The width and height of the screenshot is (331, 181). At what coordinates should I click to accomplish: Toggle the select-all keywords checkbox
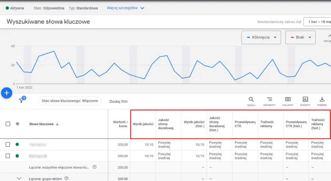(x=8, y=124)
